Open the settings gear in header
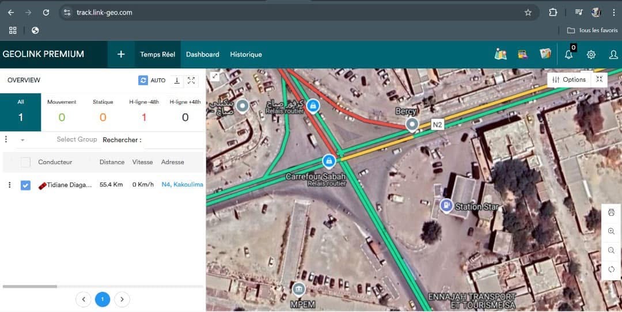 click(x=591, y=54)
